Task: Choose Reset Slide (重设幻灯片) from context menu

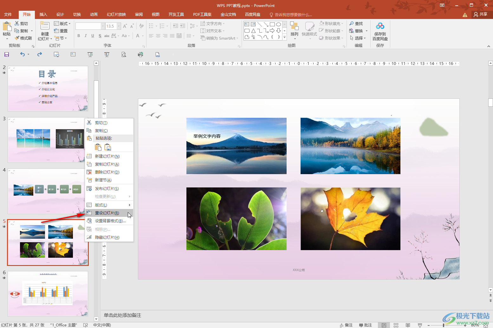Action: (x=109, y=213)
